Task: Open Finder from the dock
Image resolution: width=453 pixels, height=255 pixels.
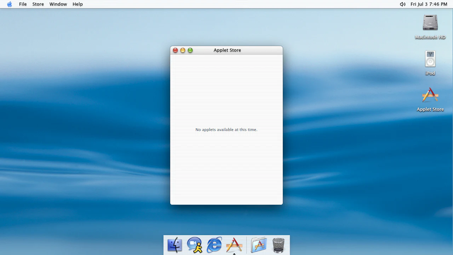Action: 174,245
